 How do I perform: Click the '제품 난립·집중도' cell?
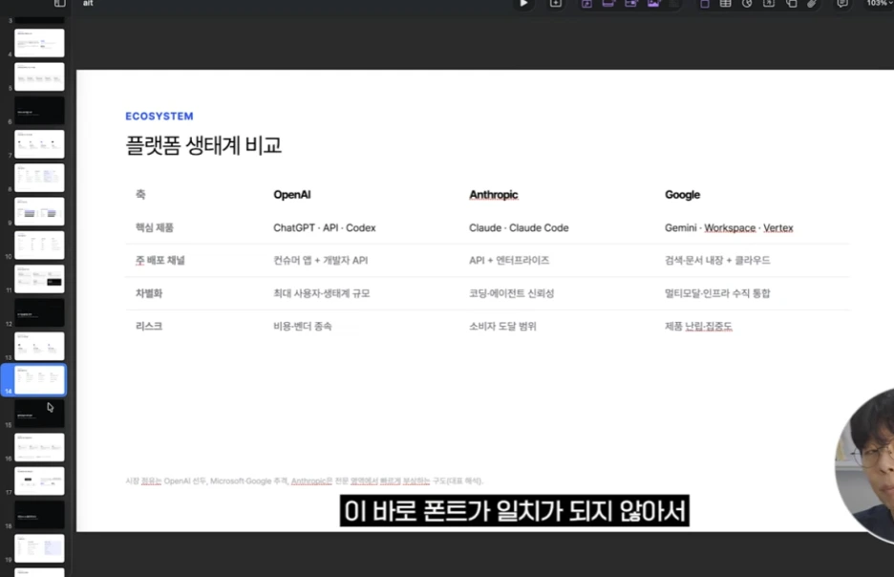pyautogui.click(x=698, y=326)
